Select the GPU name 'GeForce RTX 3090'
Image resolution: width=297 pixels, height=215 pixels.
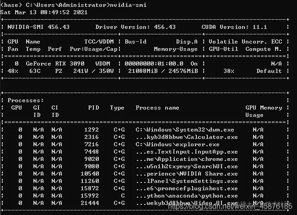click(55, 64)
